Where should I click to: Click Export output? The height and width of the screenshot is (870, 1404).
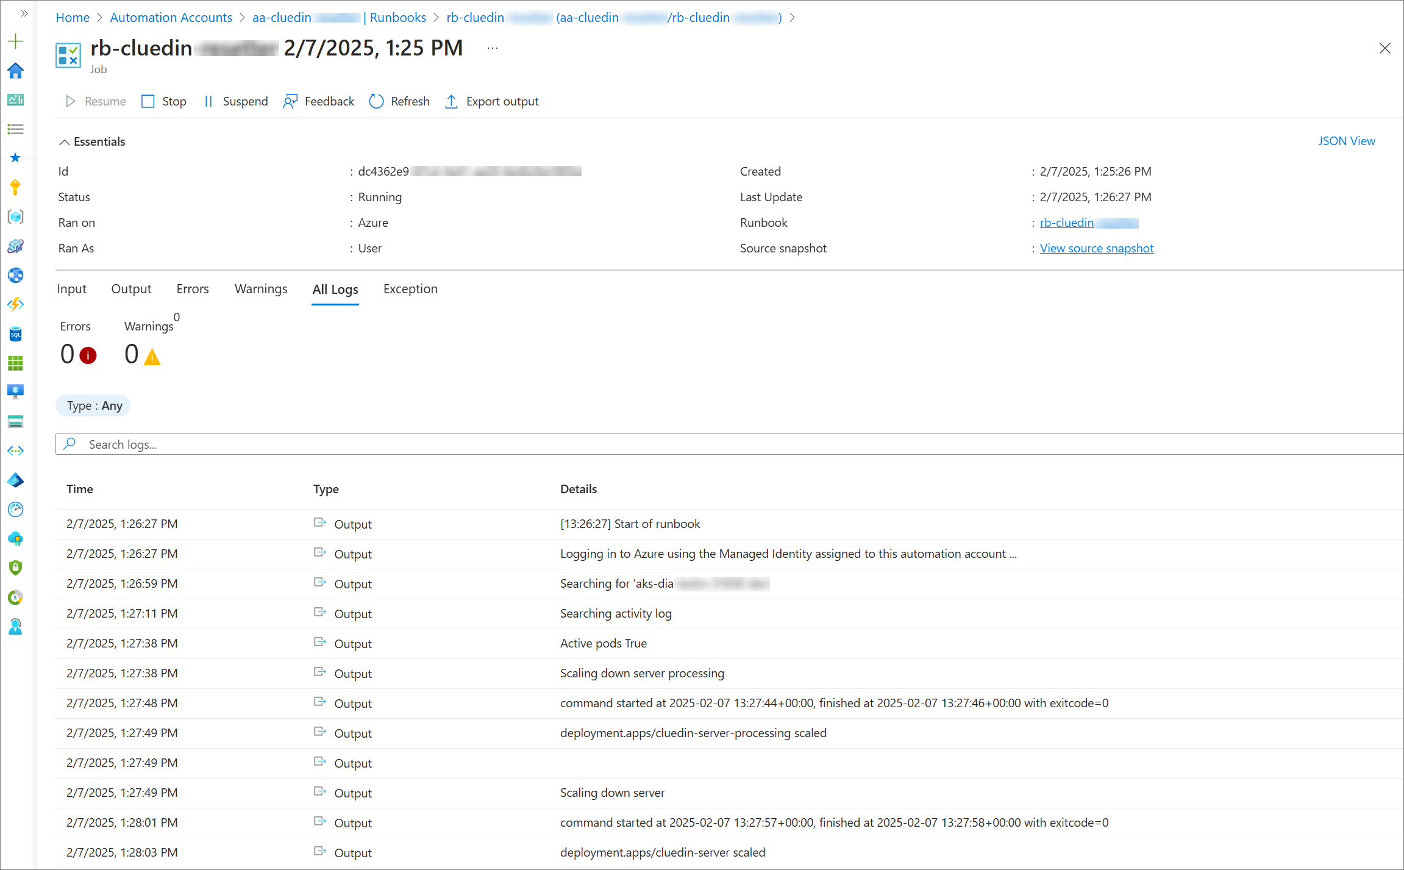(x=492, y=101)
